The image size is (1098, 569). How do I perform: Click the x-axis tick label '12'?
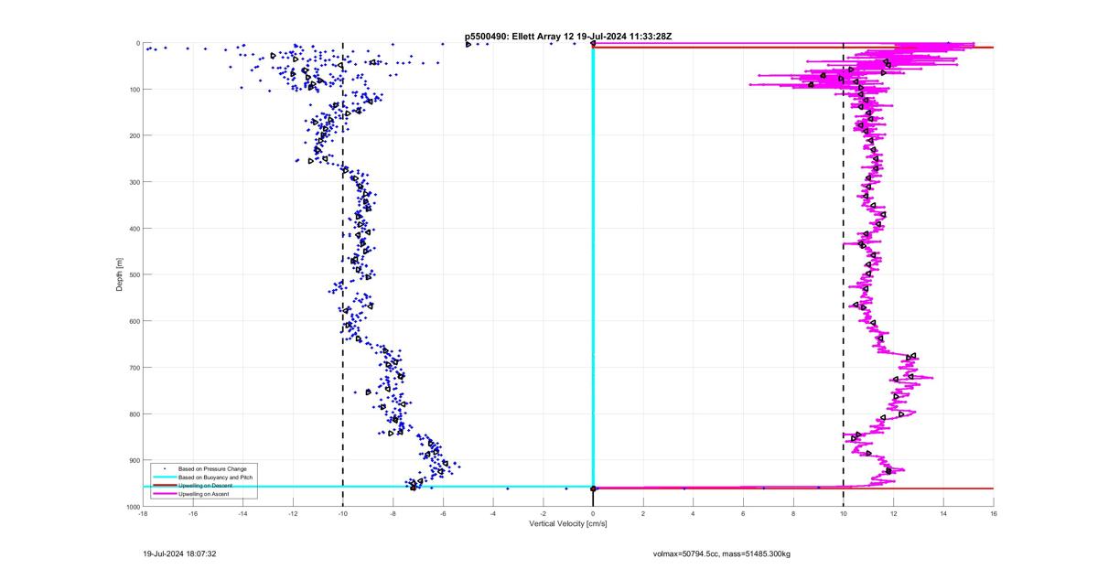pos(893,513)
